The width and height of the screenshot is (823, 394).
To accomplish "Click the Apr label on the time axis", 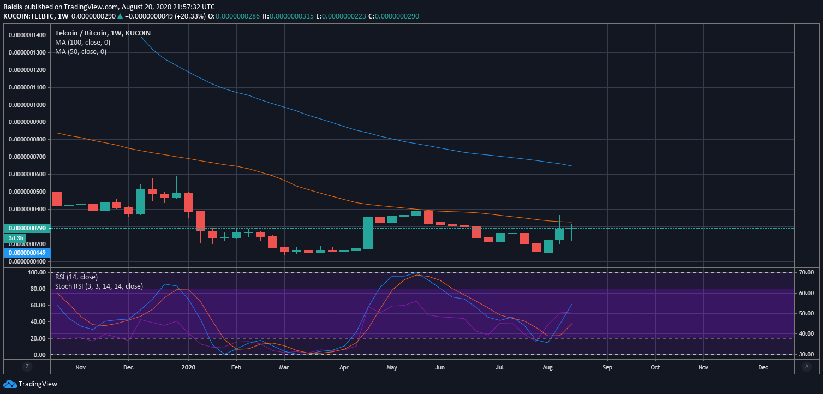I will (344, 368).
